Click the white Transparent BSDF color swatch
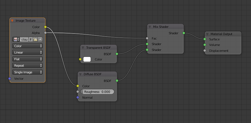The width and height of the screenshot is (251, 123). (87, 59)
